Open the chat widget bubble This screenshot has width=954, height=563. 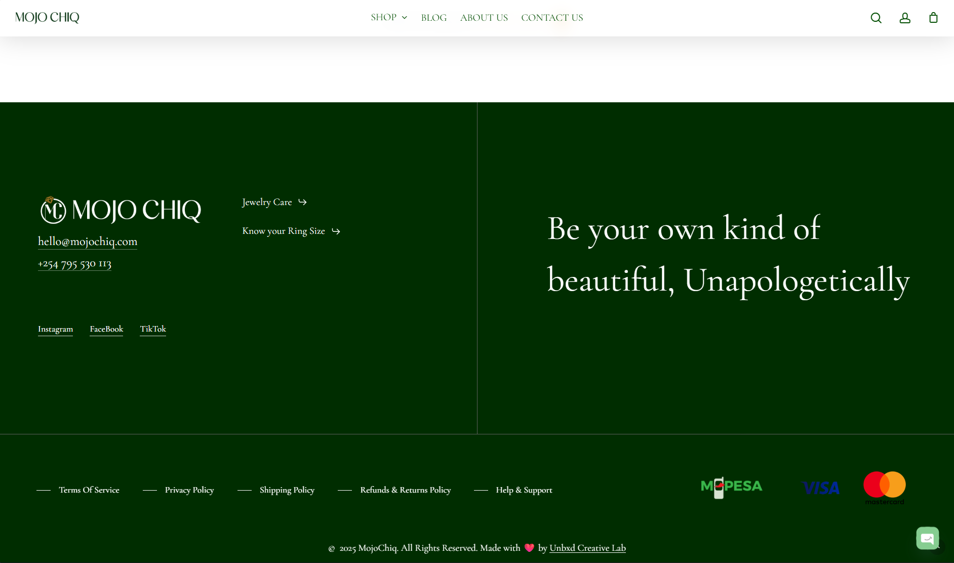(927, 538)
